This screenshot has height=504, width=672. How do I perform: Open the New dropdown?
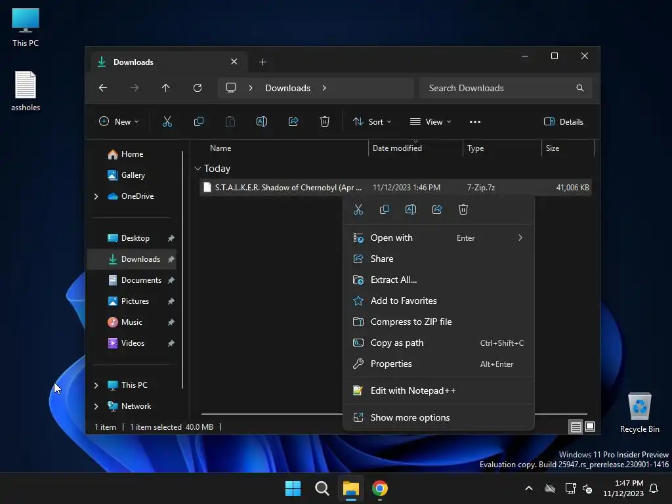point(119,121)
